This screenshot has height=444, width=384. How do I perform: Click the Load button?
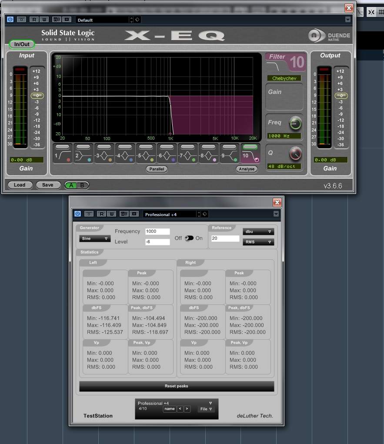point(20,185)
